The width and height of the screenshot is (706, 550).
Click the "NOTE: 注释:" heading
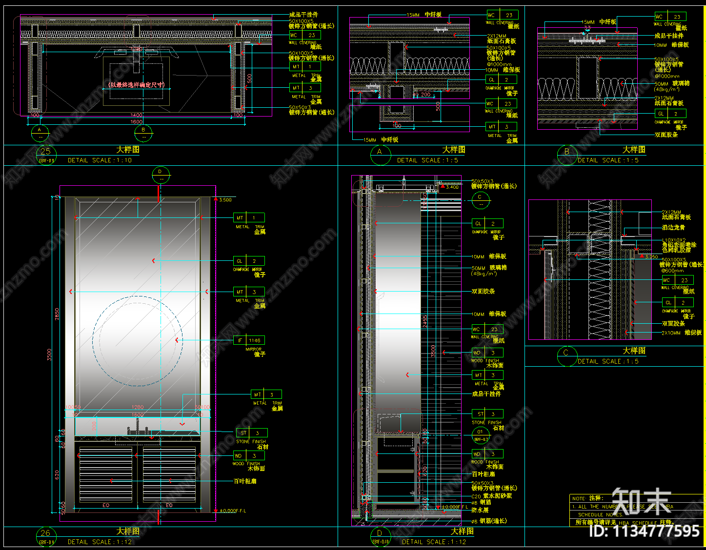(x=588, y=498)
